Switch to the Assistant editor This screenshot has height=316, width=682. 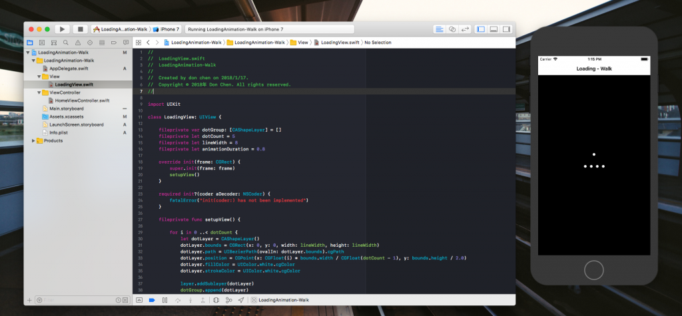(452, 29)
